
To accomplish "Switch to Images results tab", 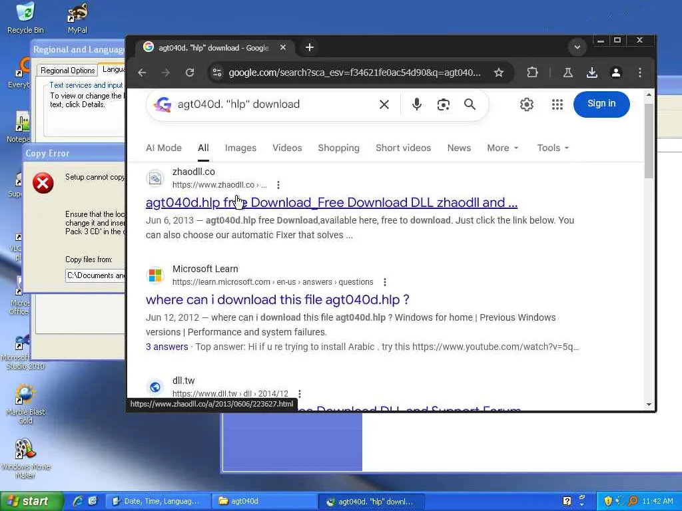I will 240,148.
